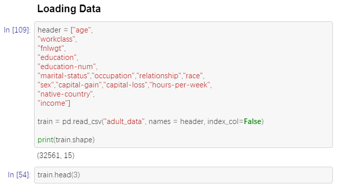Click the "occupation" string in the code
Image resolution: width=340 pixels, height=186 pixels.
(113, 76)
